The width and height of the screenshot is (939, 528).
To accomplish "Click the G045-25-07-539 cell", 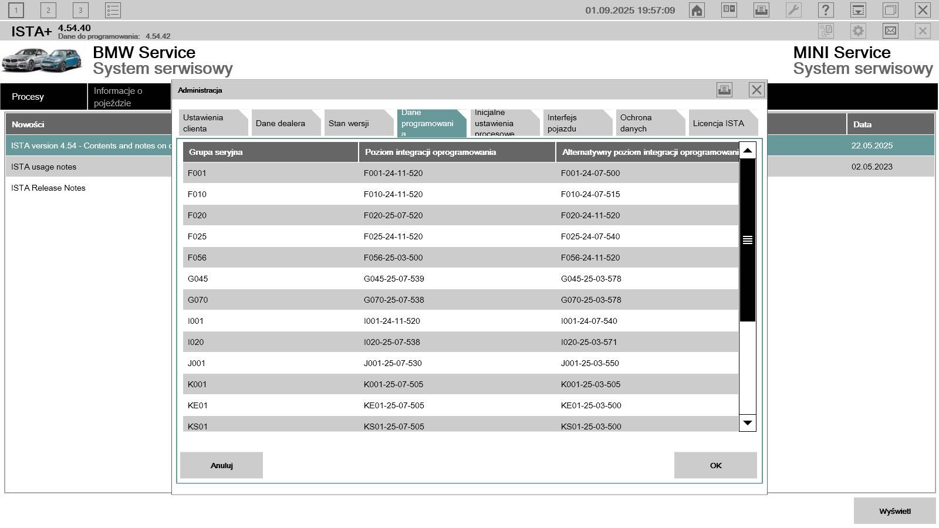I will (394, 279).
